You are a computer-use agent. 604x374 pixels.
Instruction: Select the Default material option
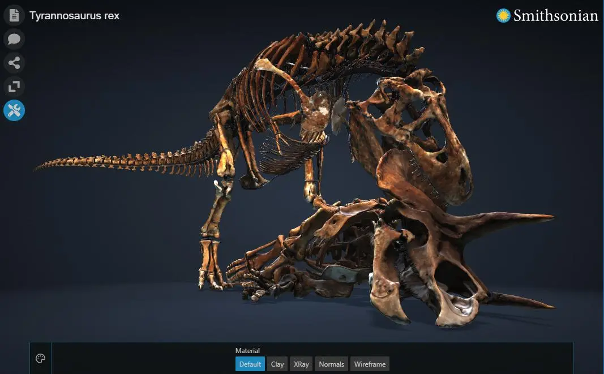(250, 364)
